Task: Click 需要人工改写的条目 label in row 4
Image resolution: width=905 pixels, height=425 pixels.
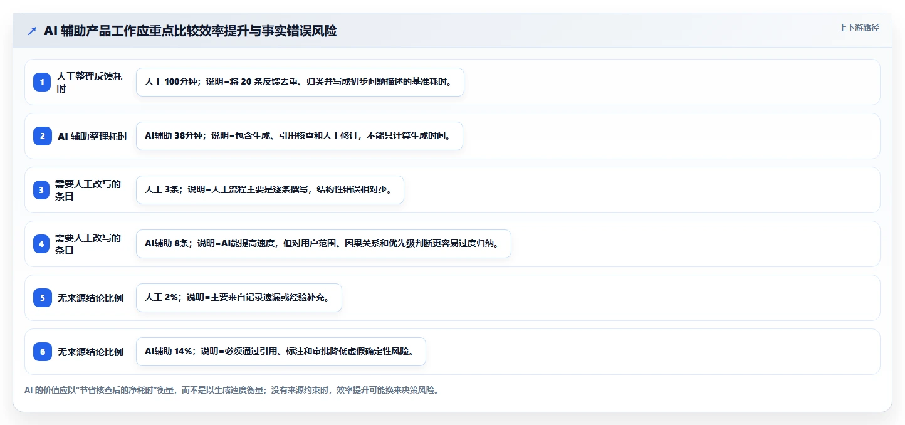Action: 88,244
